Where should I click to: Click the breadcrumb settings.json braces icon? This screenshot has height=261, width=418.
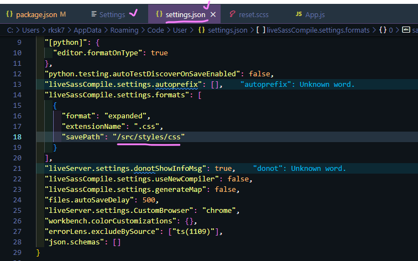201,30
